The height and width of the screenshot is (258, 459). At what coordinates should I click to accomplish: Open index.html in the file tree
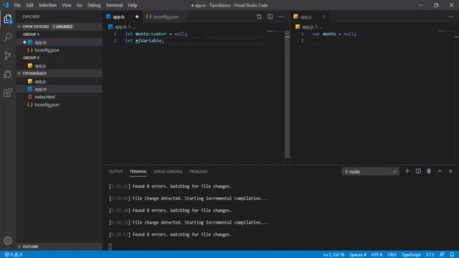pyautogui.click(x=59, y=97)
